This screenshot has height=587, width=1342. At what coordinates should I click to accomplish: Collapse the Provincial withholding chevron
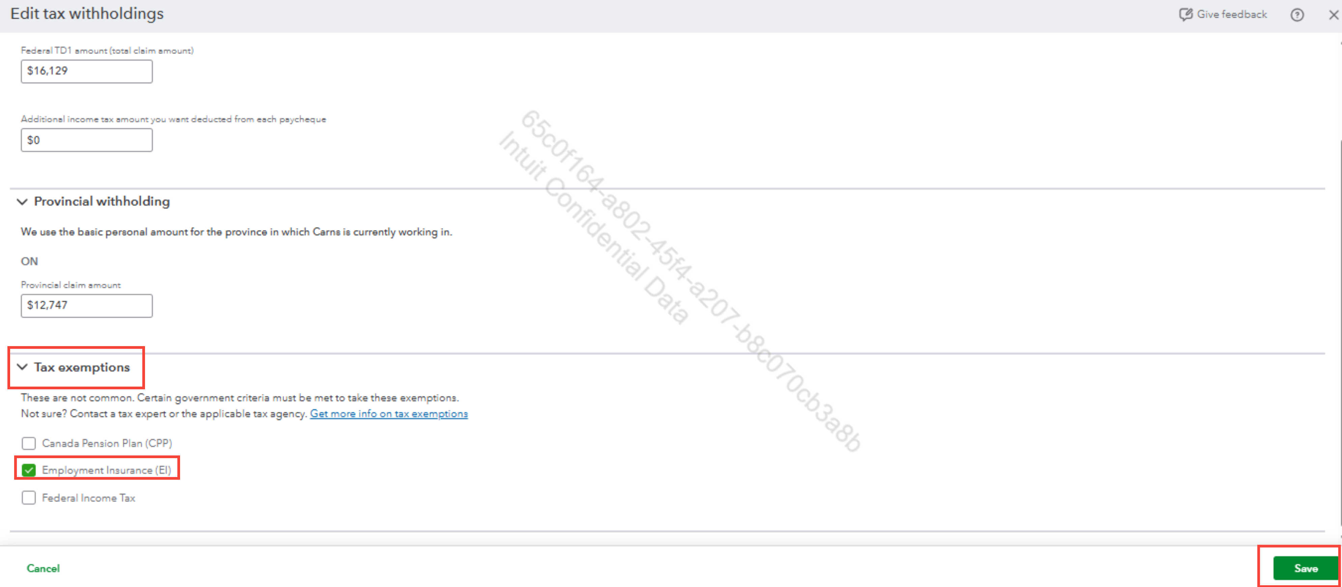click(x=22, y=202)
